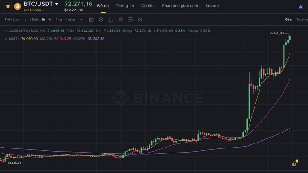308x173 pixels.
Task: Toggle the favorite star for BTC/USDT
Action: coord(8,6)
